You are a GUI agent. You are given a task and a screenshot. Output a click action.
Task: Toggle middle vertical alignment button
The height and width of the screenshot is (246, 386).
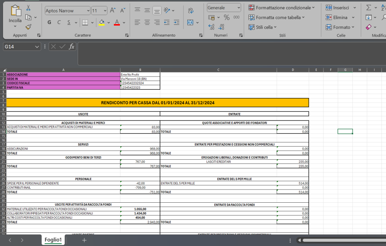point(147,11)
